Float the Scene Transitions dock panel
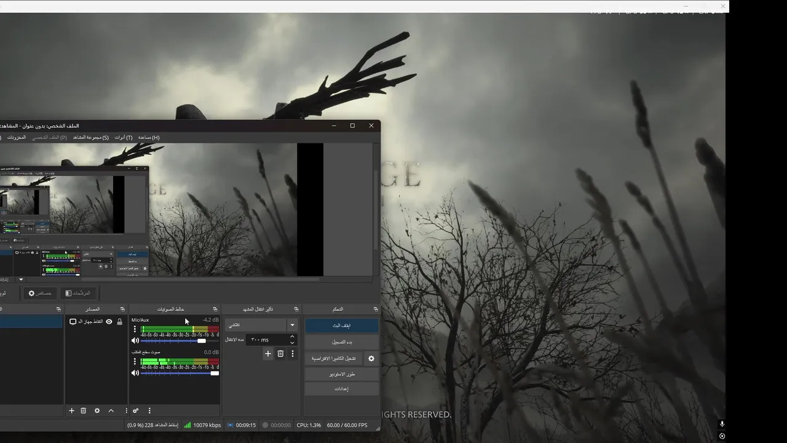 point(296,309)
